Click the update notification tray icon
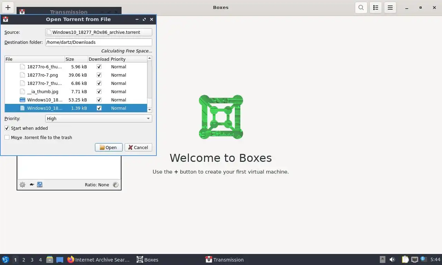This screenshot has height=265, width=442. click(423, 259)
